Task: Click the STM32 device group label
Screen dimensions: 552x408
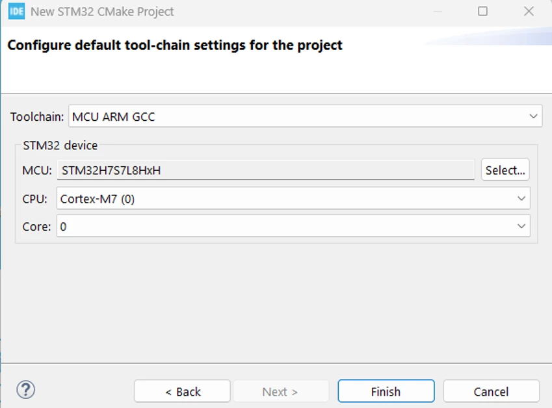Action: click(60, 146)
